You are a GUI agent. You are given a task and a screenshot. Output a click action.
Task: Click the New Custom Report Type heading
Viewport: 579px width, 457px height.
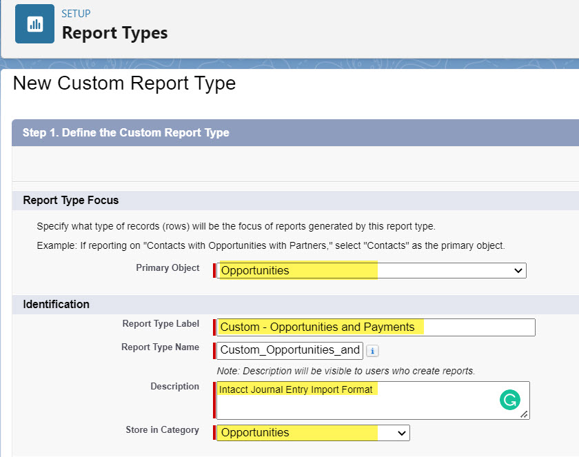pos(124,83)
